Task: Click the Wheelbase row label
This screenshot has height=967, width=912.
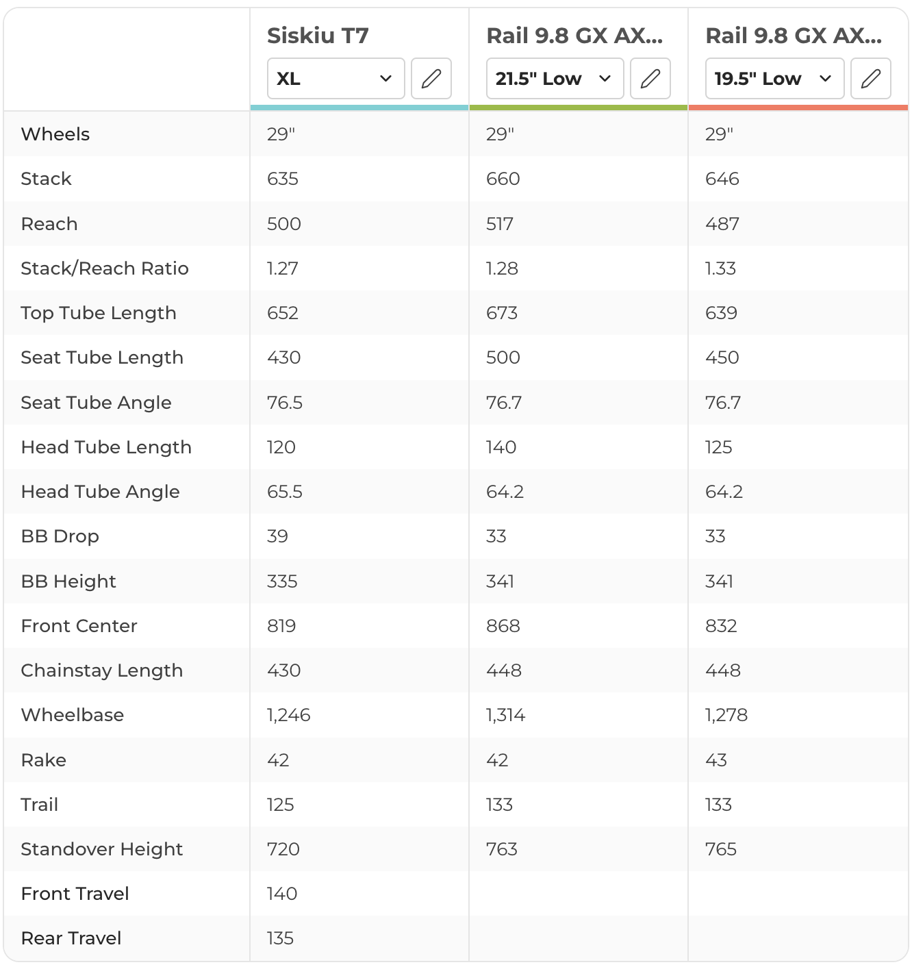Action: 73,715
